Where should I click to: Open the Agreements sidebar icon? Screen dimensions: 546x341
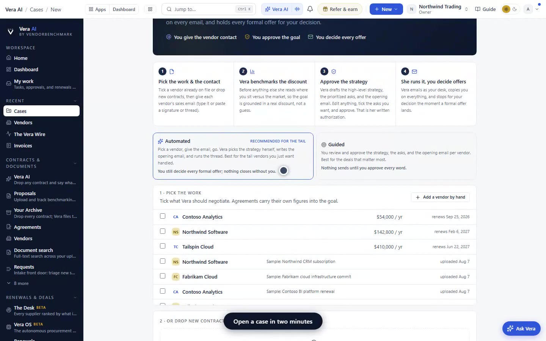pos(9,227)
